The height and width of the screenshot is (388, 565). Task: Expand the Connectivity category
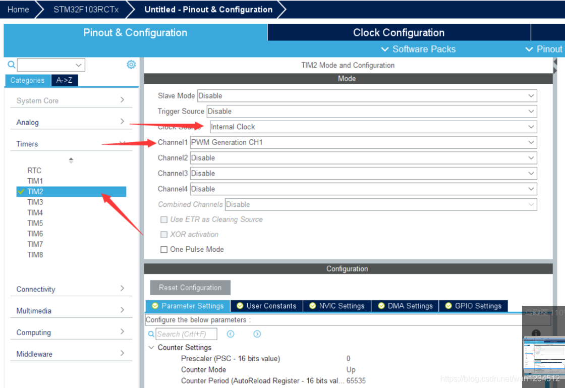point(71,289)
